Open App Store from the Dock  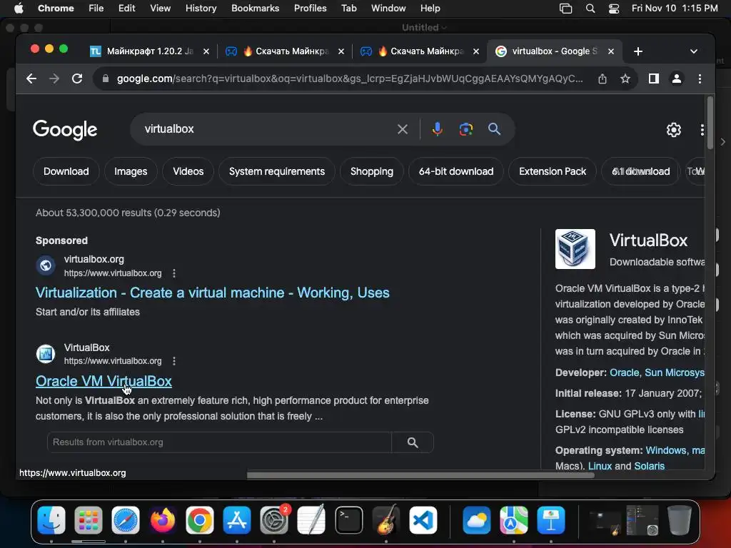(237, 520)
